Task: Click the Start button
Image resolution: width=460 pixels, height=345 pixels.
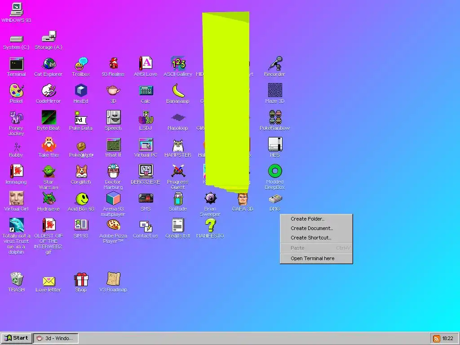Action: point(17,338)
